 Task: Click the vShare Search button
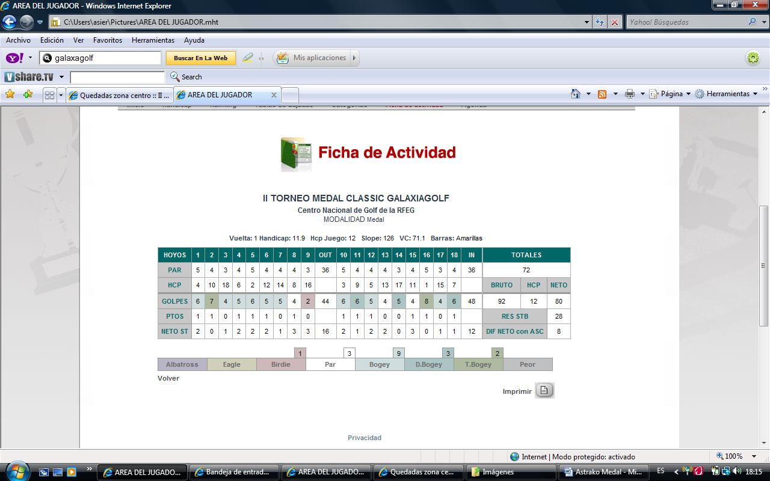[x=186, y=77]
